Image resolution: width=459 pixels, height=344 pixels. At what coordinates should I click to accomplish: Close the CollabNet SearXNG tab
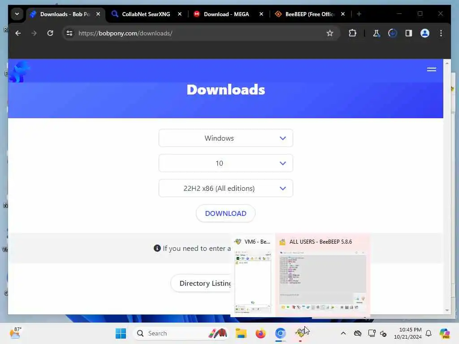(x=180, y=14)
